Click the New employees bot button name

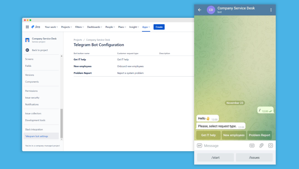(82, 66)
